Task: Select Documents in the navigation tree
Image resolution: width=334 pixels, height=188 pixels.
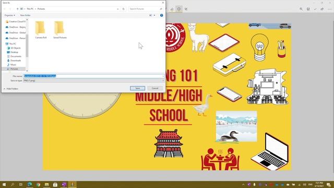Action: pyautogui.click(x=14, y=56)
